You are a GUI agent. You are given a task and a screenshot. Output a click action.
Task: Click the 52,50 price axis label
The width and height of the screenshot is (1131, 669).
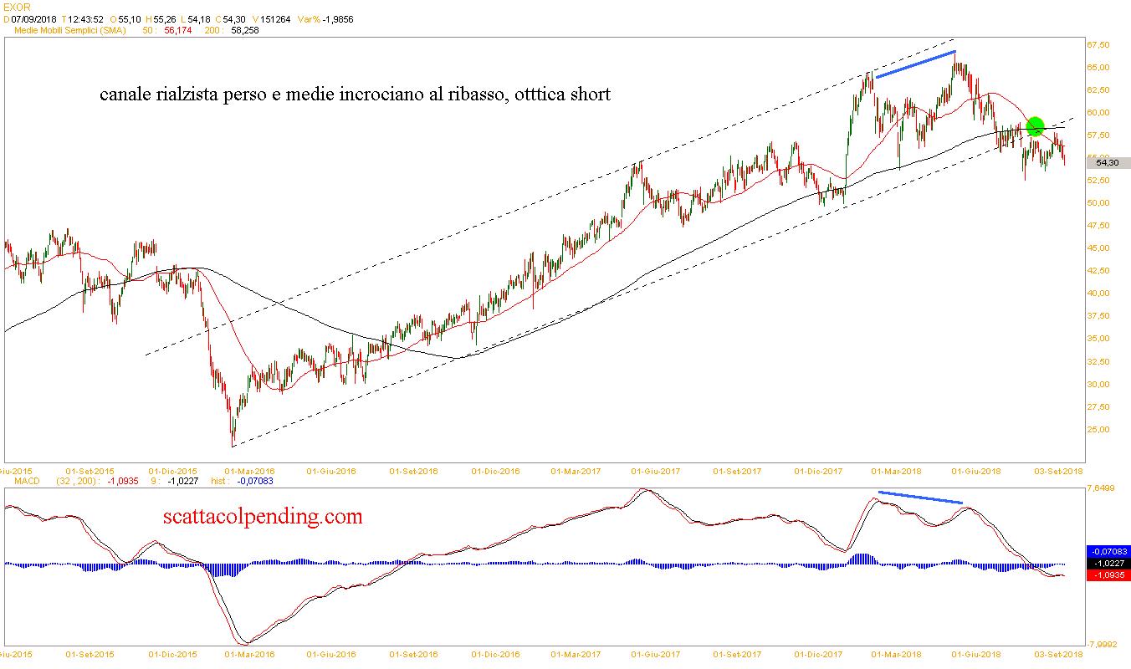click(1098, 180)
